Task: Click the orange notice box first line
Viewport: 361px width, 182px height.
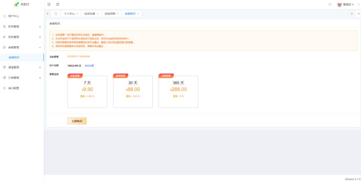Action: (78, 35)
